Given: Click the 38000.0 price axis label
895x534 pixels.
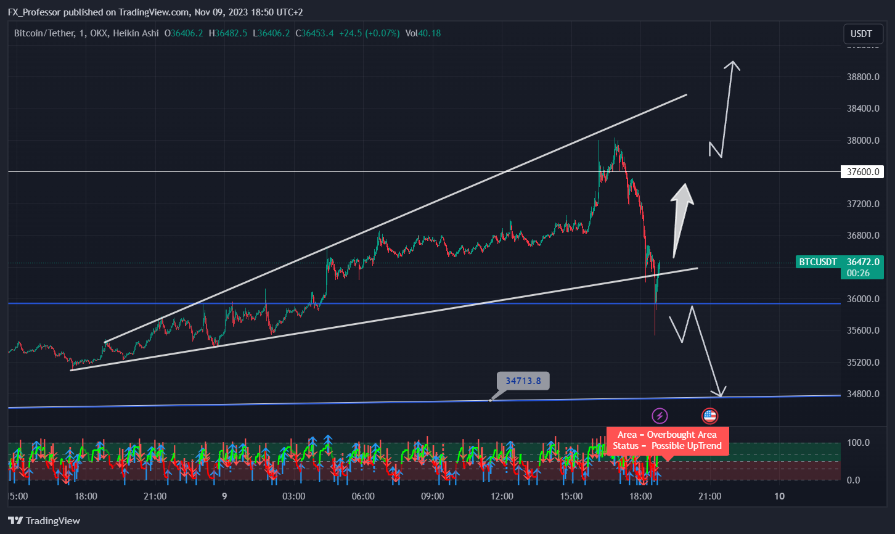Looking at the screenshot, I should point(862,141).
